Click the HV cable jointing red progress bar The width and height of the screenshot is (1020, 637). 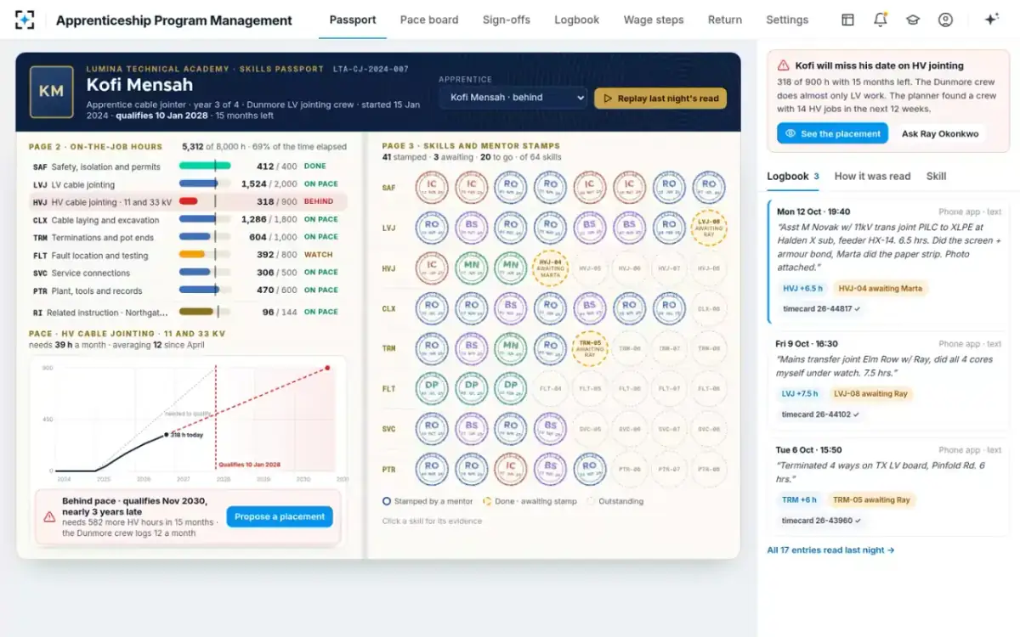coord(188,202)
